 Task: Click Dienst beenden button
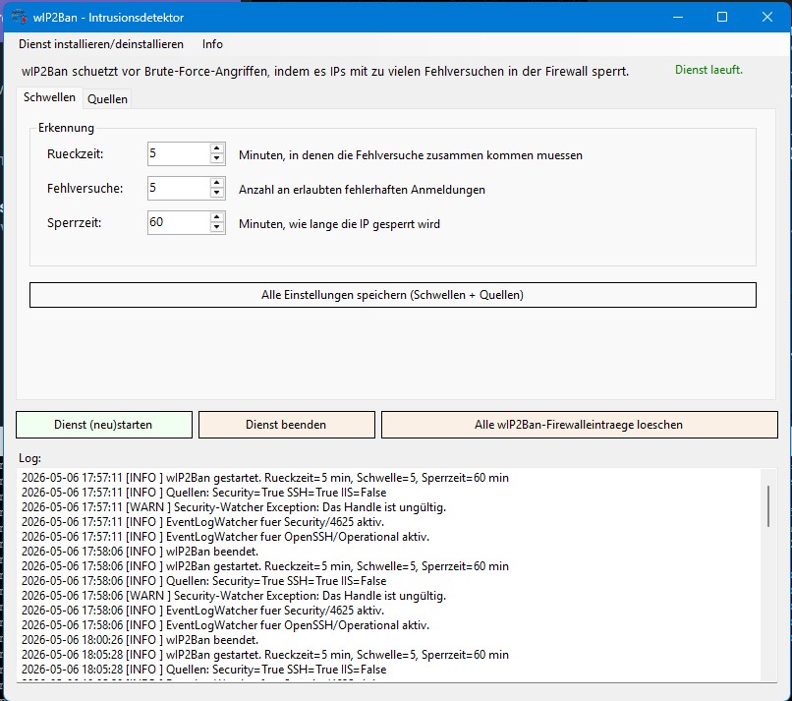286,425
